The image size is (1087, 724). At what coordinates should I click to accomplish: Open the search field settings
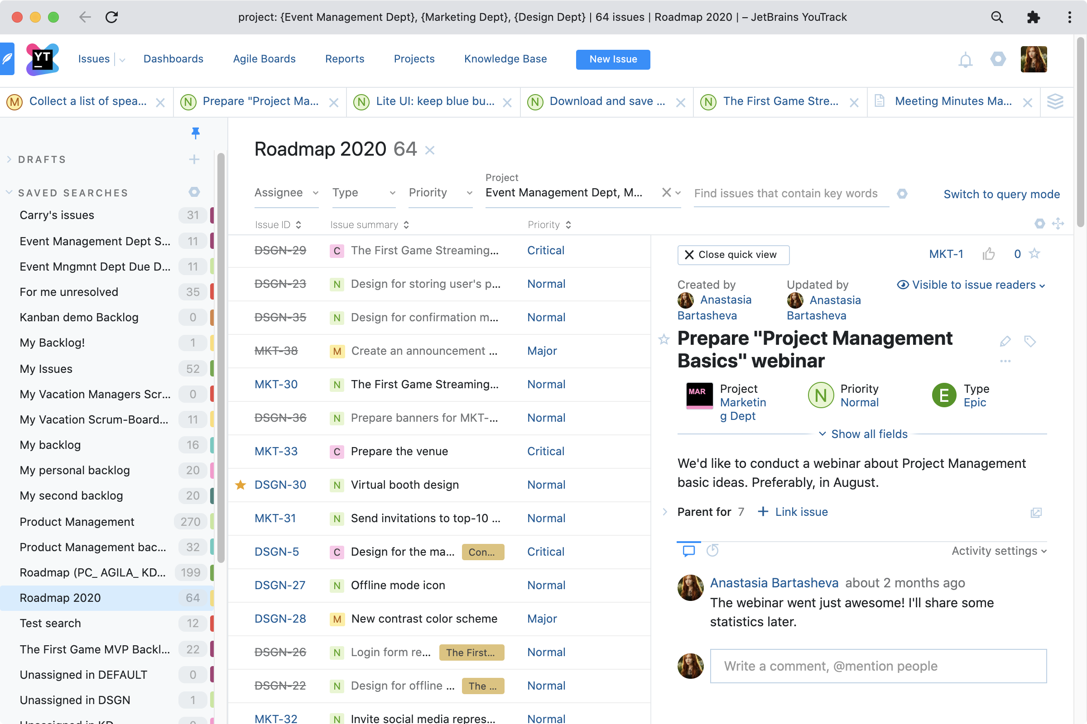click(902, 194)
